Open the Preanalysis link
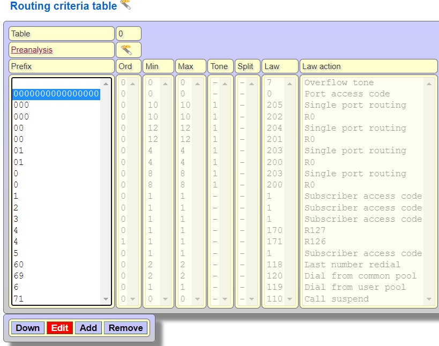The width and height of the screenshot is (439, 346). pyautogui.click(x=32, y=50)
